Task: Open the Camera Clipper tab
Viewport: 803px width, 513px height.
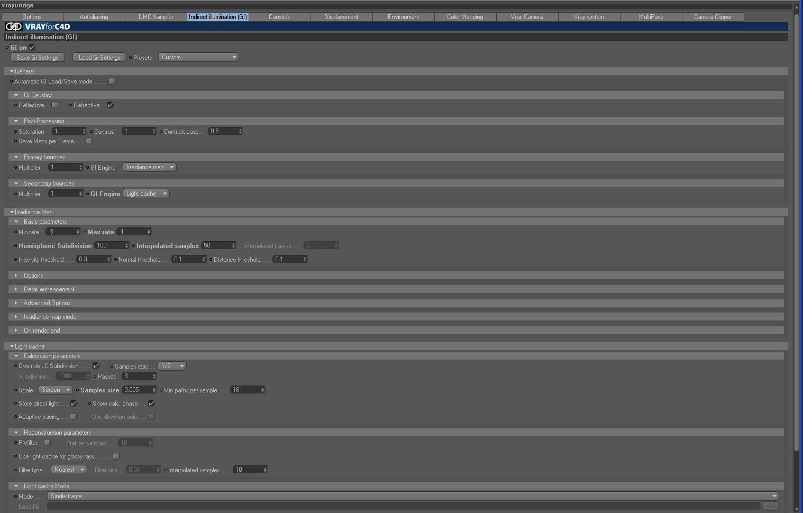Action: (x=713, y=17)
